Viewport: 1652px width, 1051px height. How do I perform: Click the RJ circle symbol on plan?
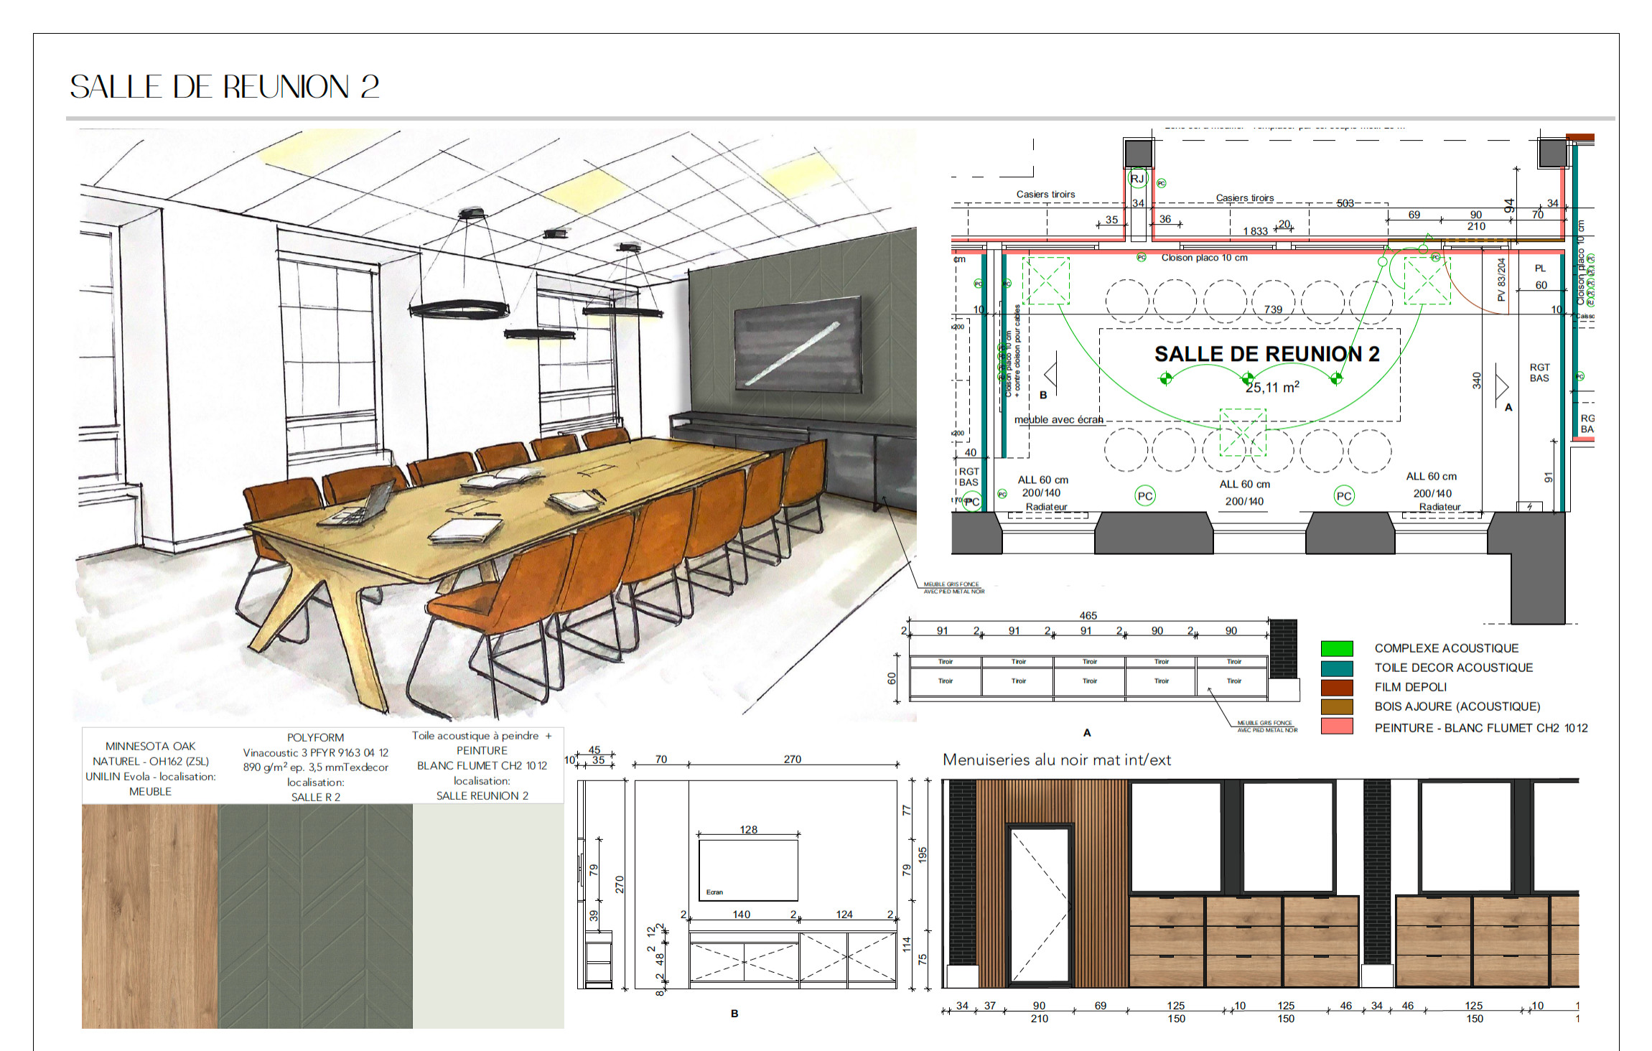click(x=1137, y=178)
